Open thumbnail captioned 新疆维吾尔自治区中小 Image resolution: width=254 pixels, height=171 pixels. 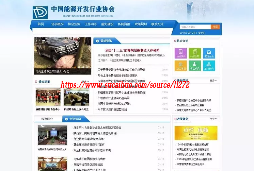(48, 97)
